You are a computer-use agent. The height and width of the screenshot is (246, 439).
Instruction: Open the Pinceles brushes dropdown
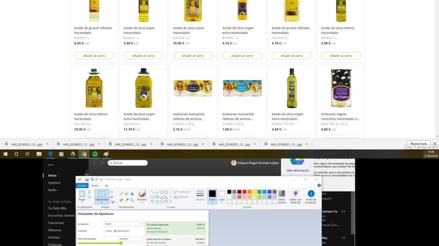pyautogui.click(x=142, y=202)
